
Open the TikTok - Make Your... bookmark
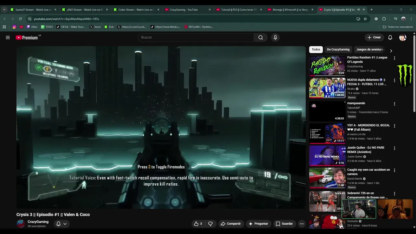(71, 27)
